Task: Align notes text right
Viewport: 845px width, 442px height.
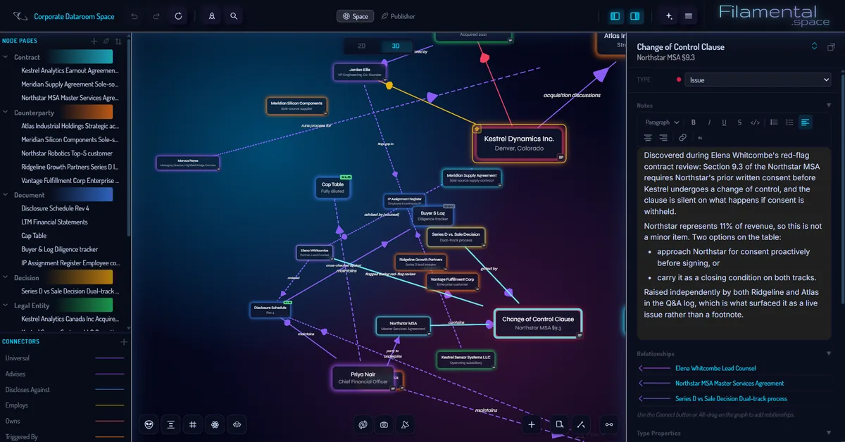Action: click(x=664, y=138)
